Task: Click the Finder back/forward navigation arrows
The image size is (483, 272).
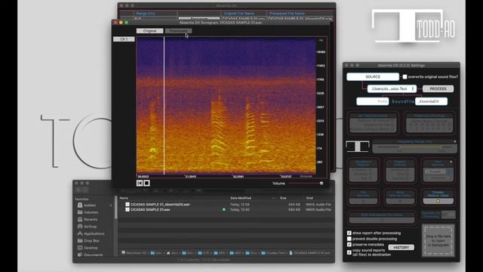Action: (82, 190)
